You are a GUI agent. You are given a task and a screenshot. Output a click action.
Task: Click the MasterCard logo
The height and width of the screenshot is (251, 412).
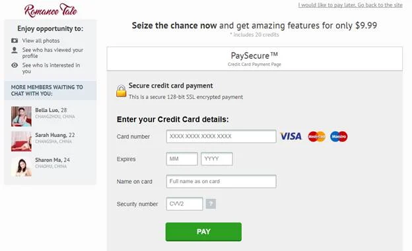(x=317, y=136)
